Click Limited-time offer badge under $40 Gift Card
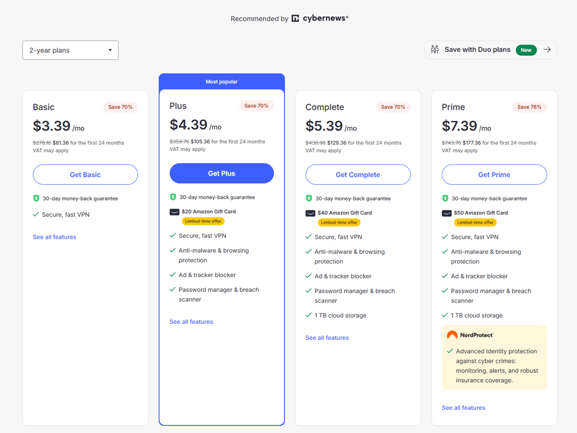The width and height of the screenshot is (577, 433). point(339,222)
